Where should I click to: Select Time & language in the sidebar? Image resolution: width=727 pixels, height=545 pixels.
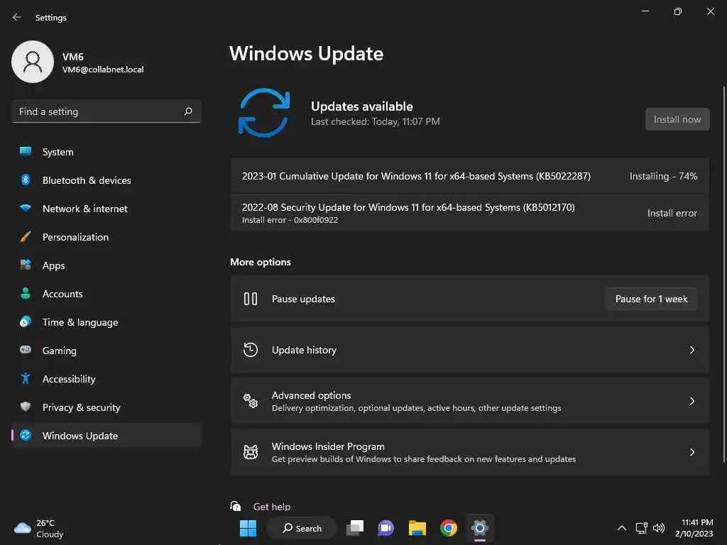[106, 322]
